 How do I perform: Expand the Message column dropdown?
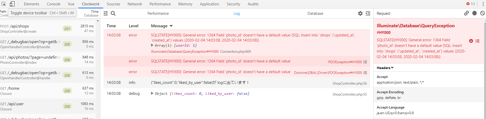(171, 26)
